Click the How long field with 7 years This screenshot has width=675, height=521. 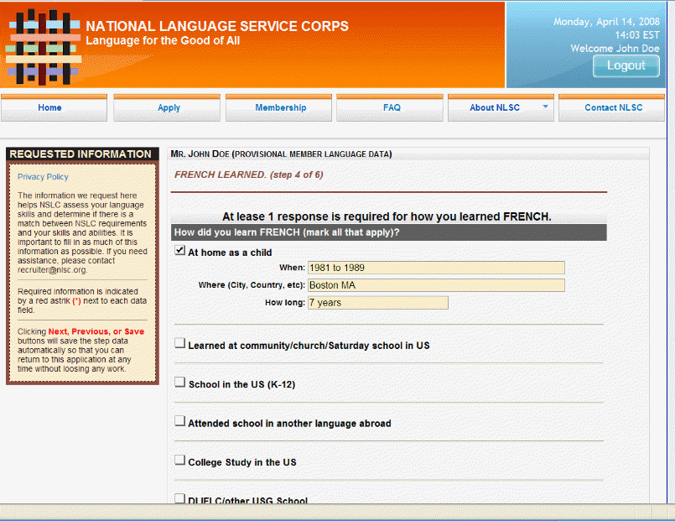pyautogui.click(x=378, y=303)
